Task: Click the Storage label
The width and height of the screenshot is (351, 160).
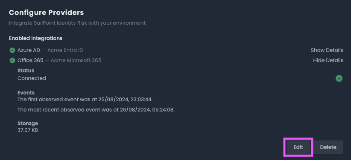Action: click(27, 123)
